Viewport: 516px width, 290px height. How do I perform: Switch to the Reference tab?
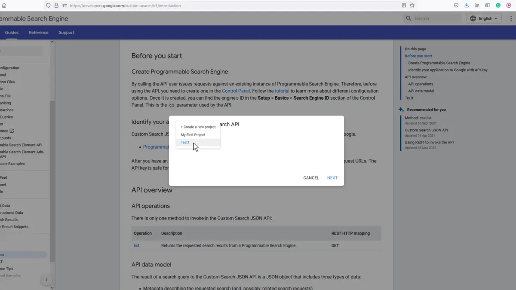click(39, 33)
